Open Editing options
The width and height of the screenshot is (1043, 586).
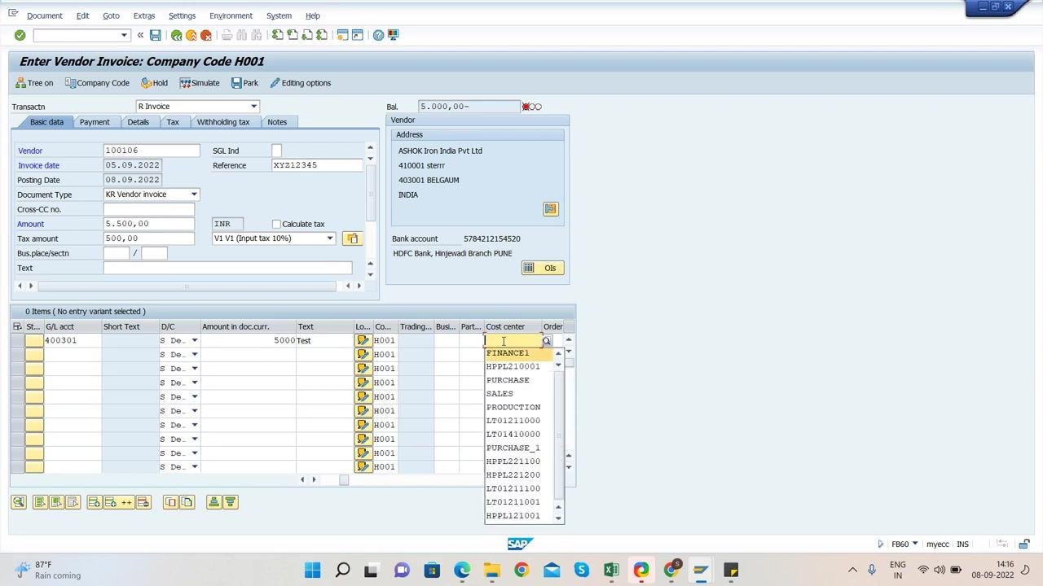(x=301, y=83)
